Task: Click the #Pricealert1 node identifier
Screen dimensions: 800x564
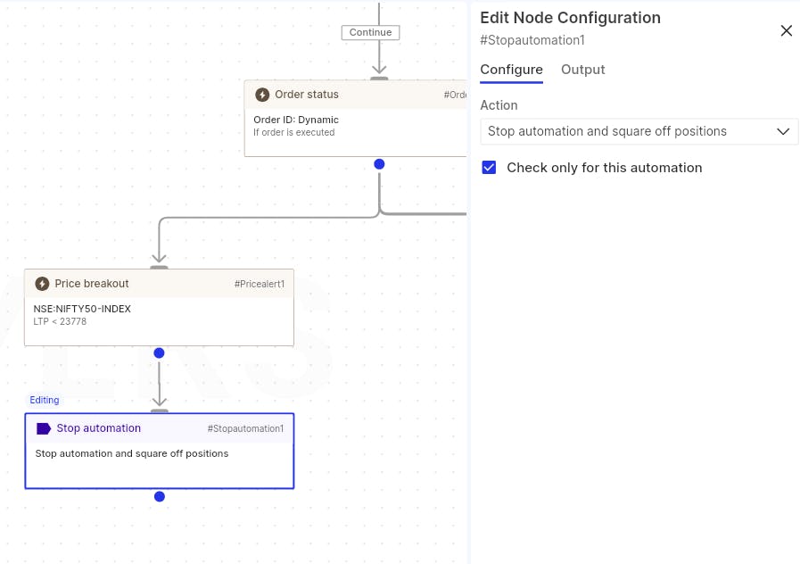Action: [x=260, y=284]
